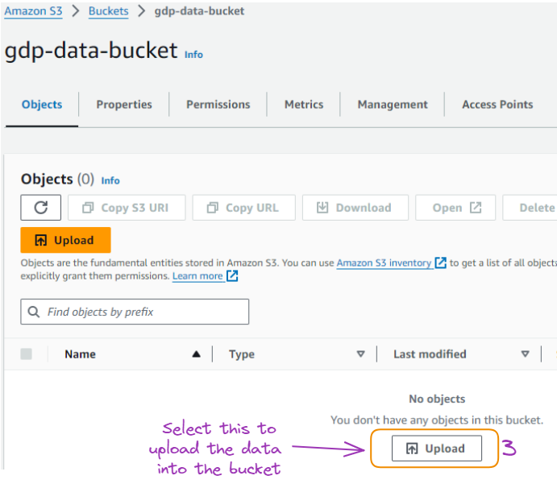The image size is (557, 484).
Task: Click the Type column header
Action: click(242, 354)
